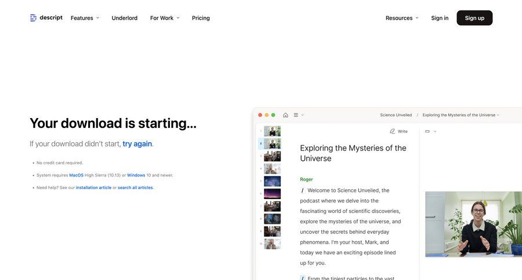Click the green maximize dot in preview
The image size is (522, 280).
click(273, 115)
